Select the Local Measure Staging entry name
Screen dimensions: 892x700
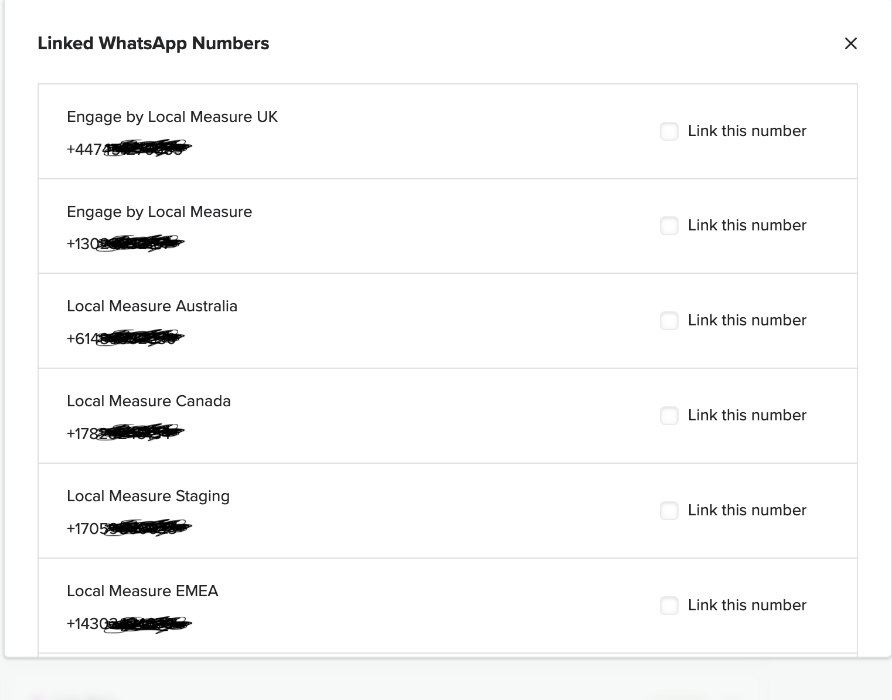[148, 496]
